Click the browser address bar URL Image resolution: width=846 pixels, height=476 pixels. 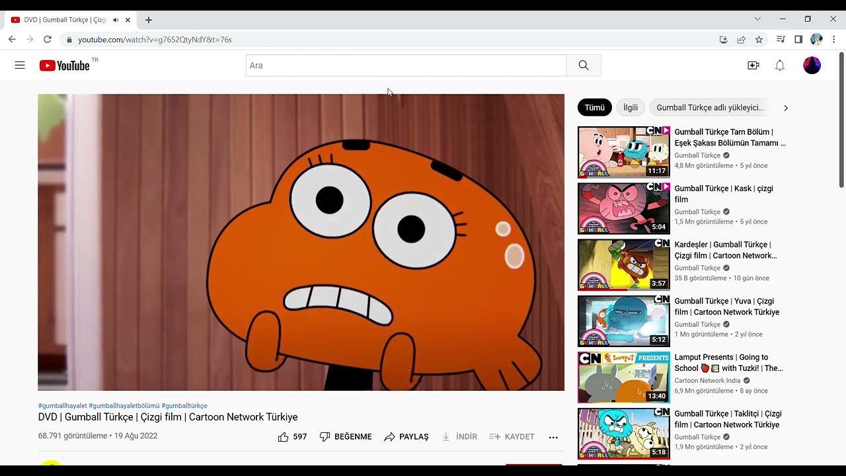pyautogui.click(x=155, y=40)
